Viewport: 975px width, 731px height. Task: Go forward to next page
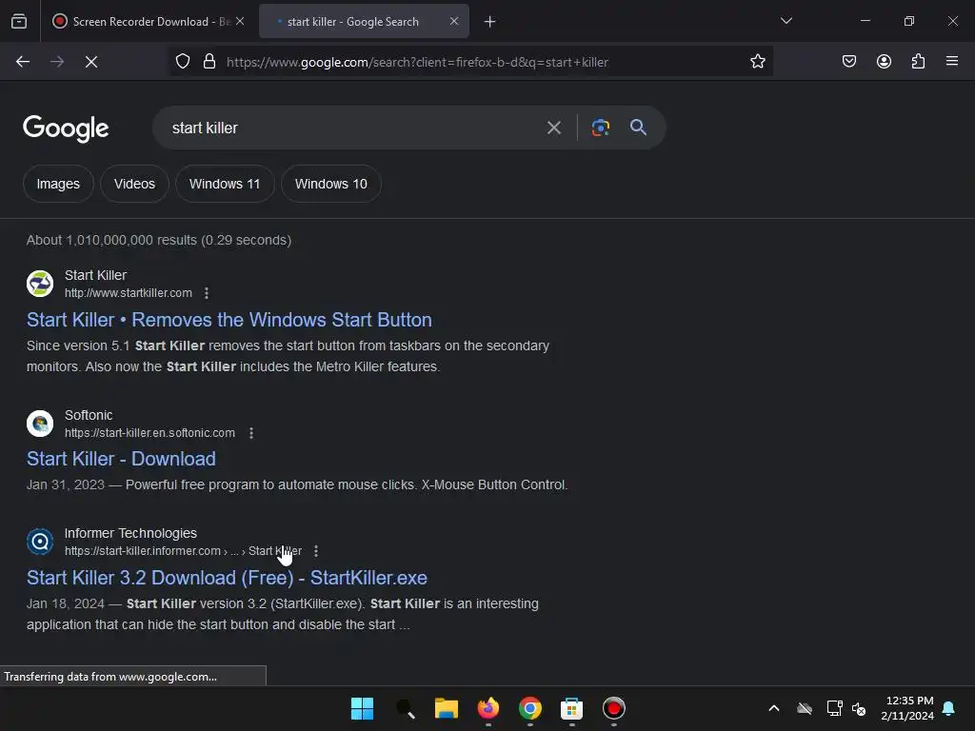coord(57,62)
